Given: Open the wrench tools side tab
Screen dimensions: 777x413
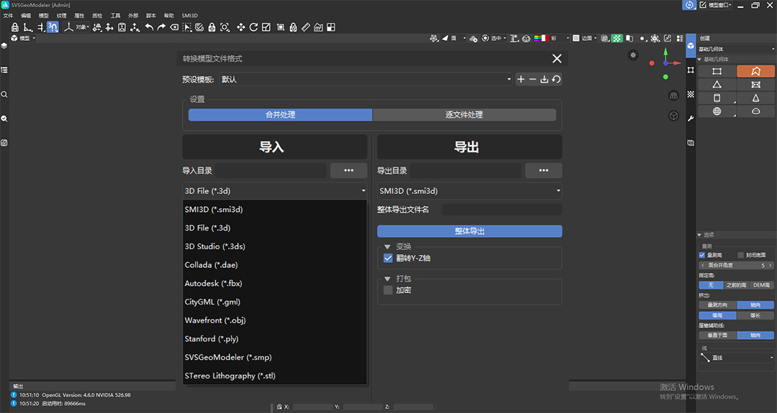Looking at the screenshot, I should (x=691, y=119).
